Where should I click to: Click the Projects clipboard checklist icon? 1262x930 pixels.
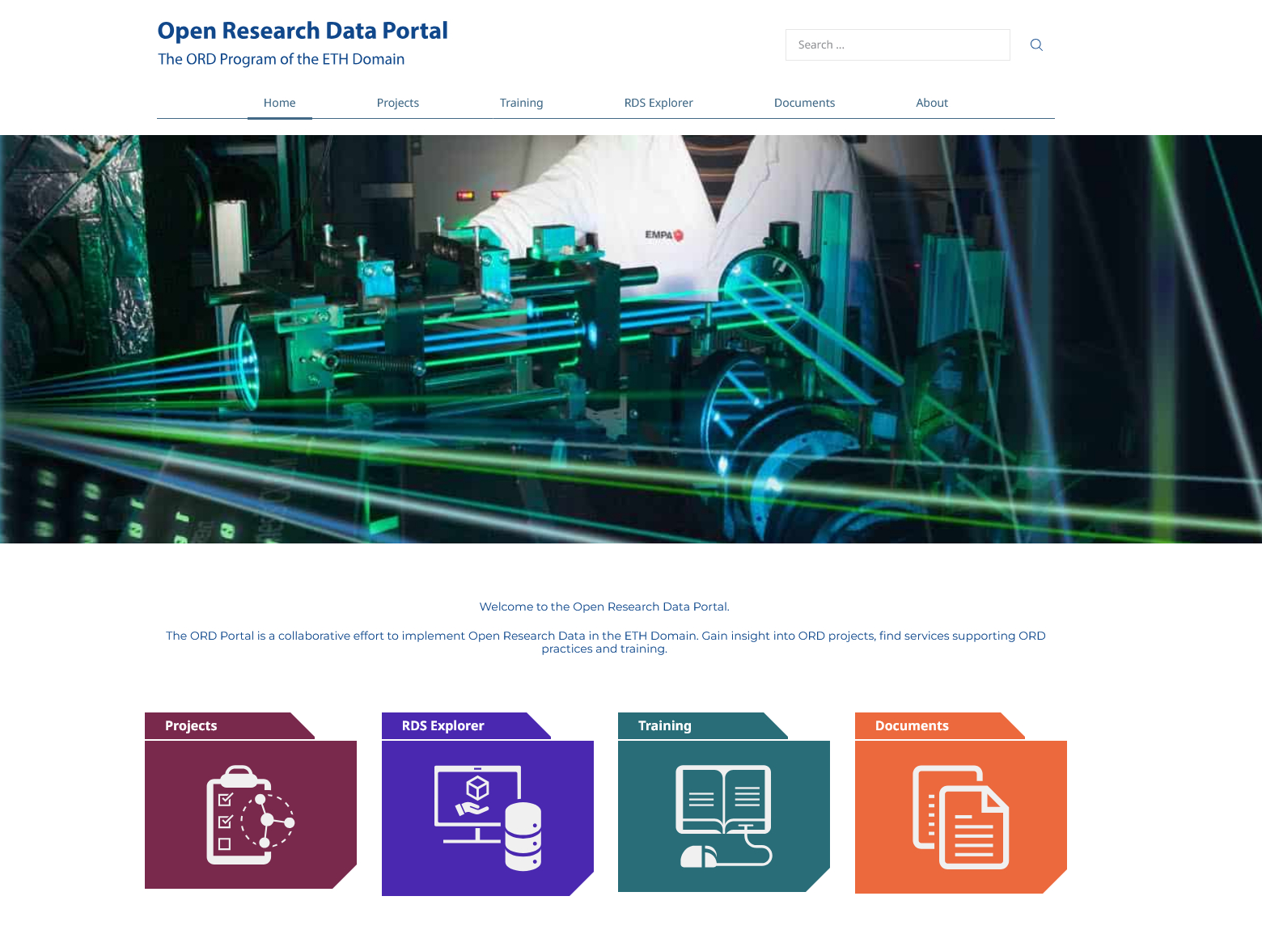click(x=250, y=814)
